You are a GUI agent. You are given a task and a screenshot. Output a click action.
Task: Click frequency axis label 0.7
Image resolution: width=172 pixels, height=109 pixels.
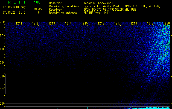click(2, 90)
